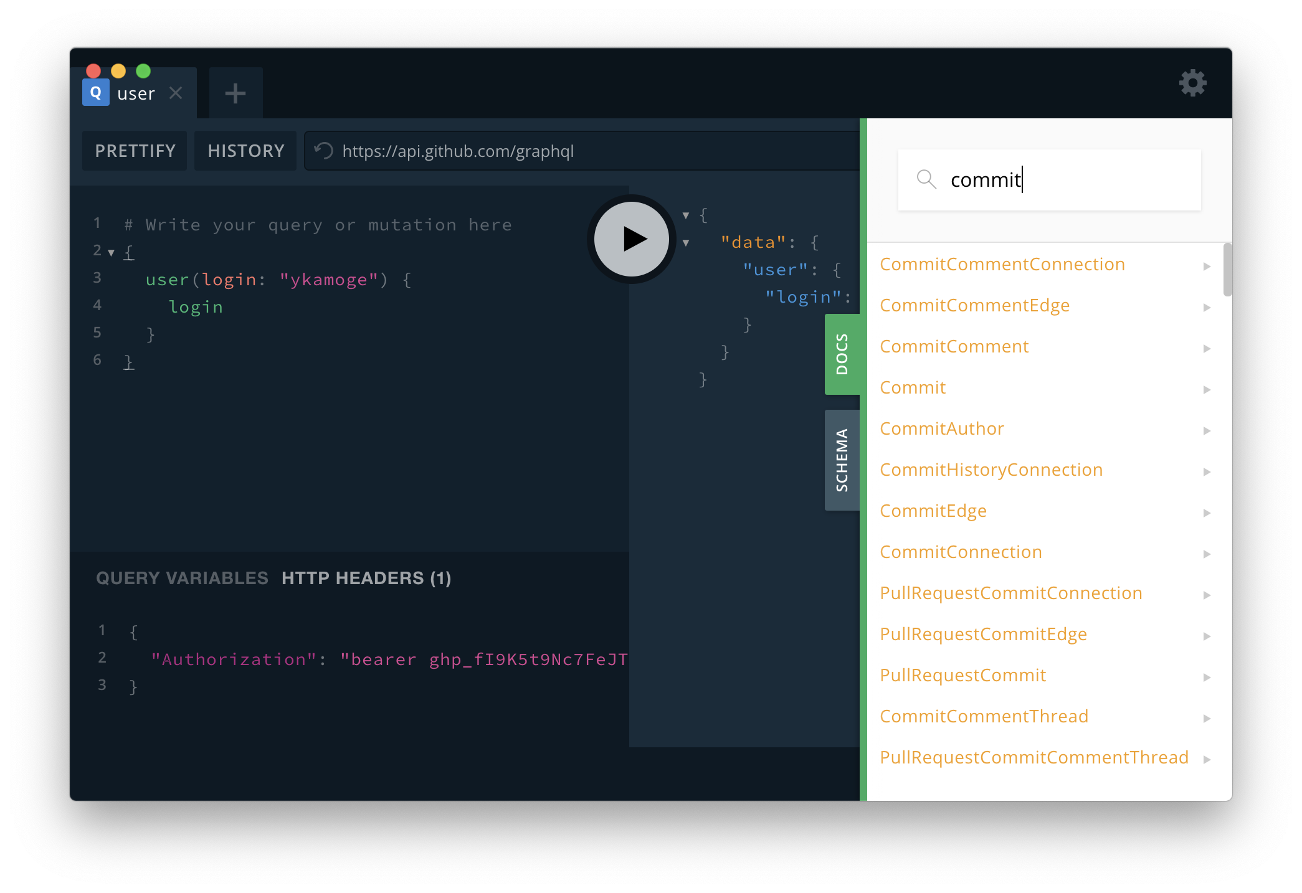Collapse the root response object arrow
Screen dimensions: 1302x893
click(x=686, y=215)
